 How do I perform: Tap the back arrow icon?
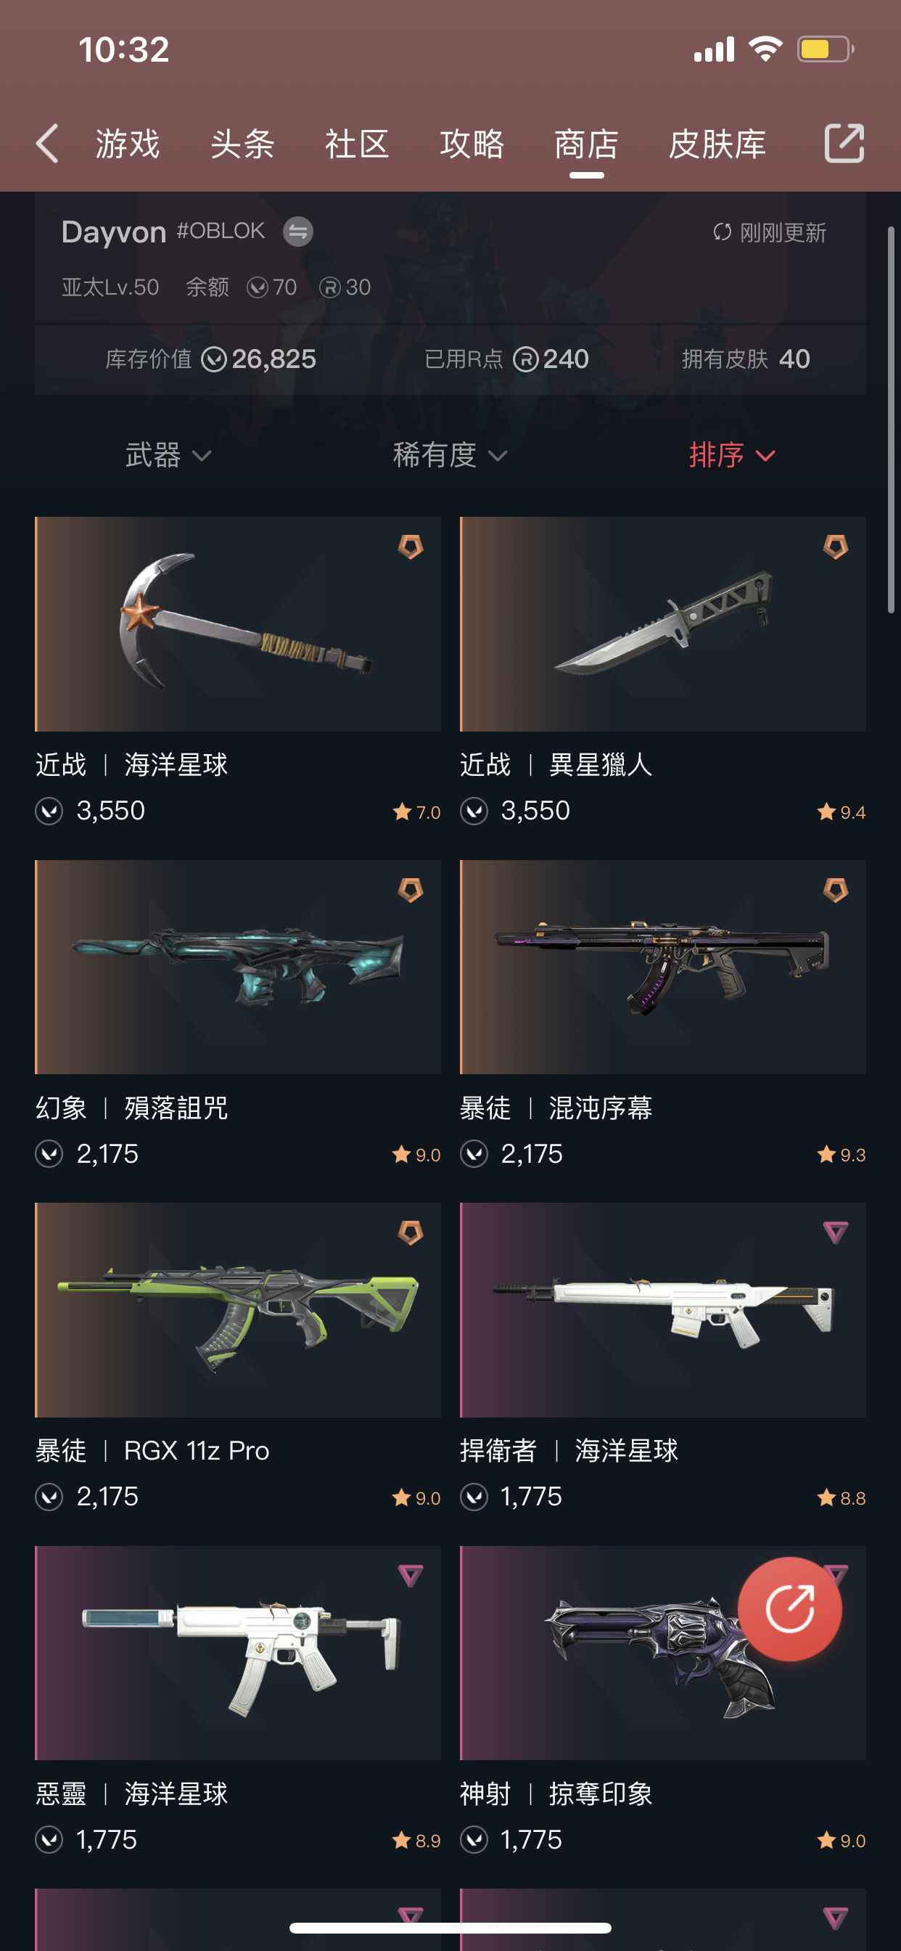(x=47, y=143)
